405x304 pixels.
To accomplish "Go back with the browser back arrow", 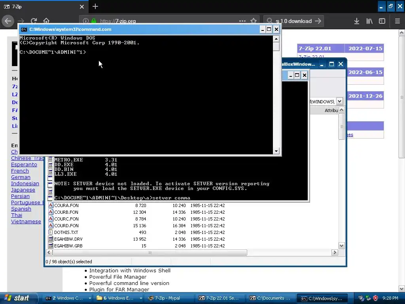I will tap(8, 21).
